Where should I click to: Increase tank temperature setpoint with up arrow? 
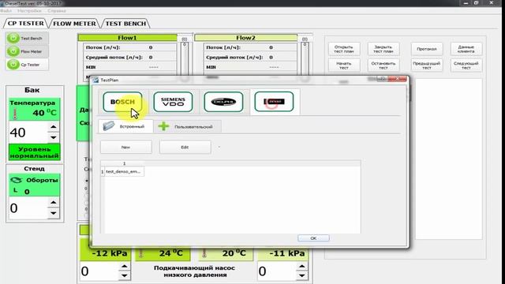point(54,127)
